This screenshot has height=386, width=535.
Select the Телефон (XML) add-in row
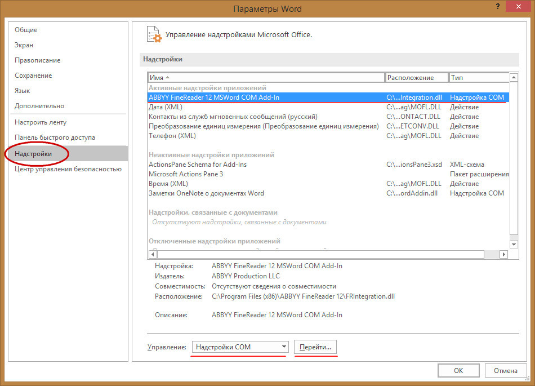click(328, 135)
